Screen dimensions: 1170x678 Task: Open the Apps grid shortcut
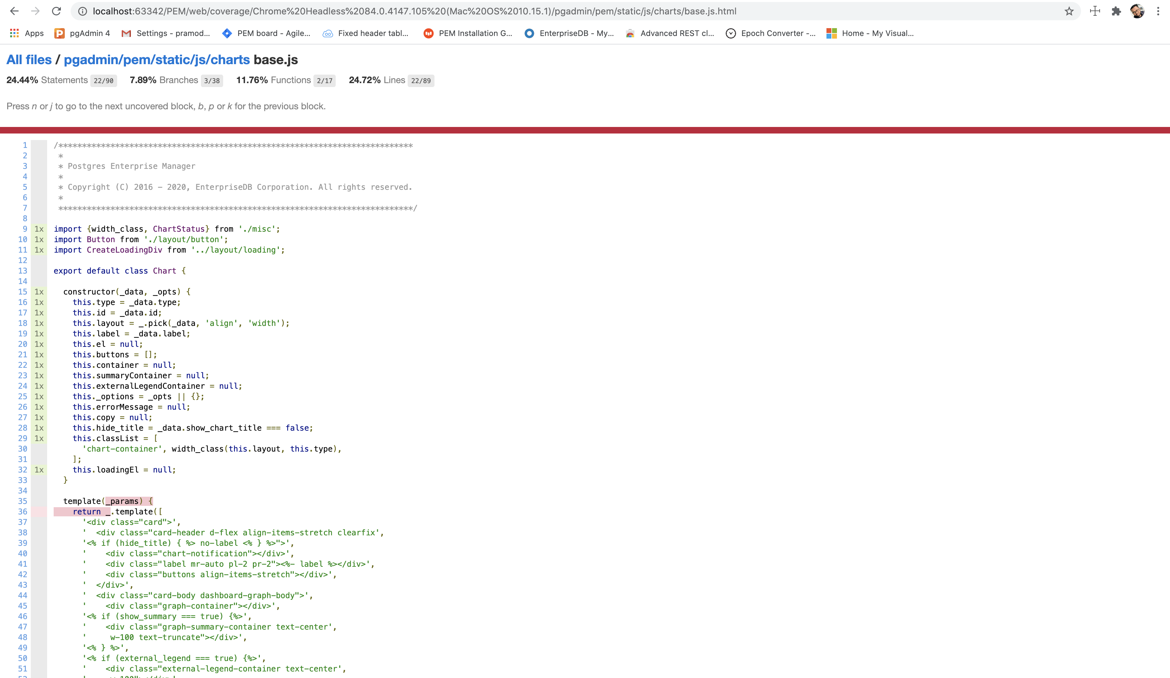point(27,33)
